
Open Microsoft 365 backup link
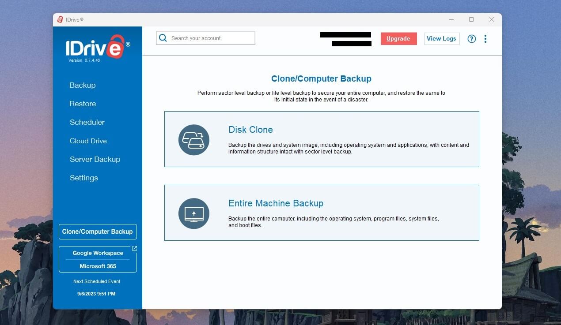98,266
